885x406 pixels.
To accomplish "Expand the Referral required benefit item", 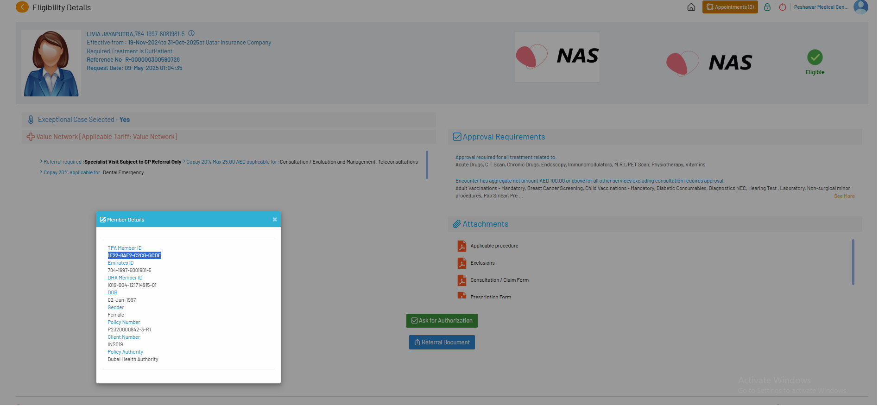I will pos(111,162).
